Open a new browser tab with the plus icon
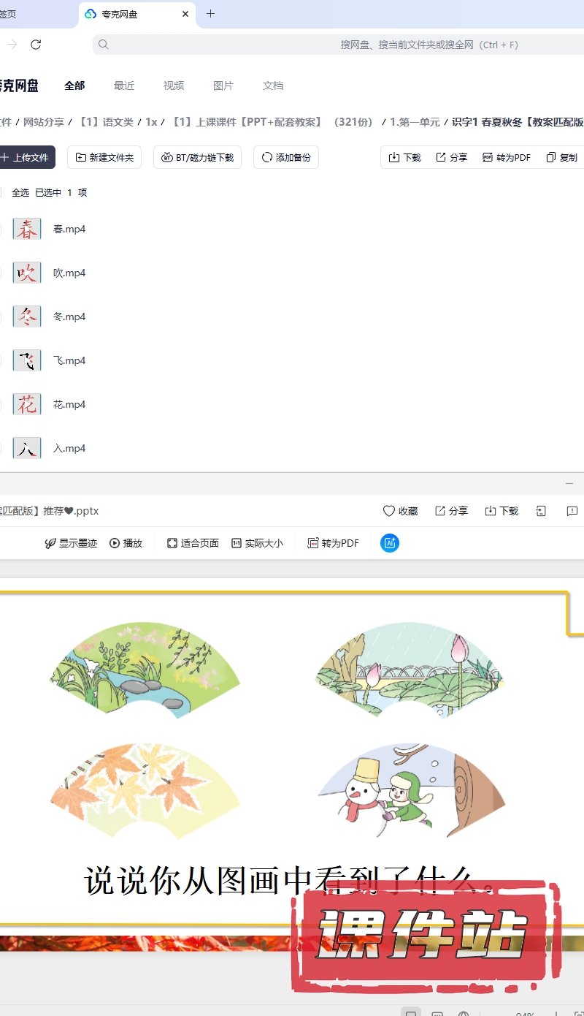Viewport: 584px width, 1016px height. (x=210, y=14)
